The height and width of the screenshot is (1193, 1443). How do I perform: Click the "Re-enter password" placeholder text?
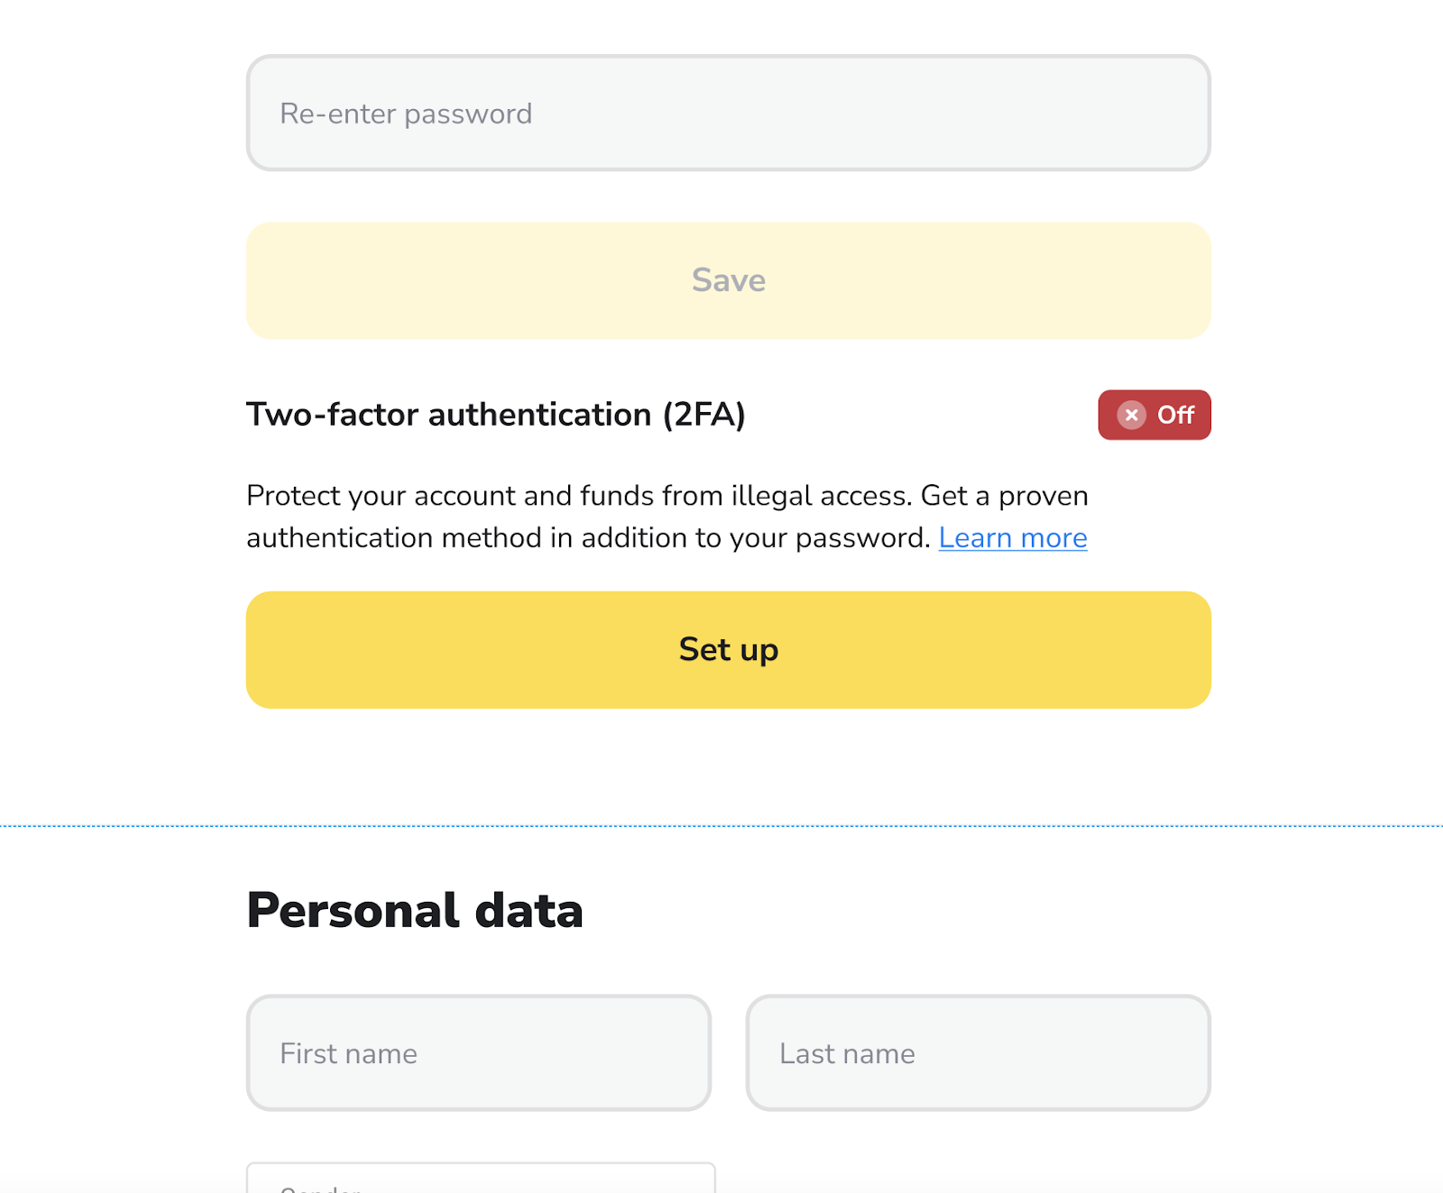[x=406, y=114]
